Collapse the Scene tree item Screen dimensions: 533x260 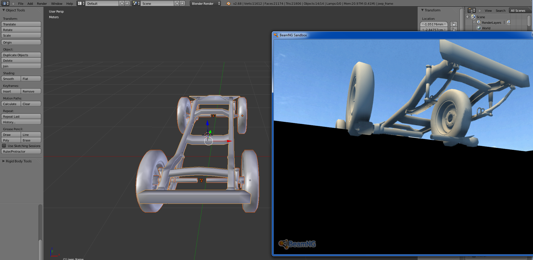(x=467, y=17)
